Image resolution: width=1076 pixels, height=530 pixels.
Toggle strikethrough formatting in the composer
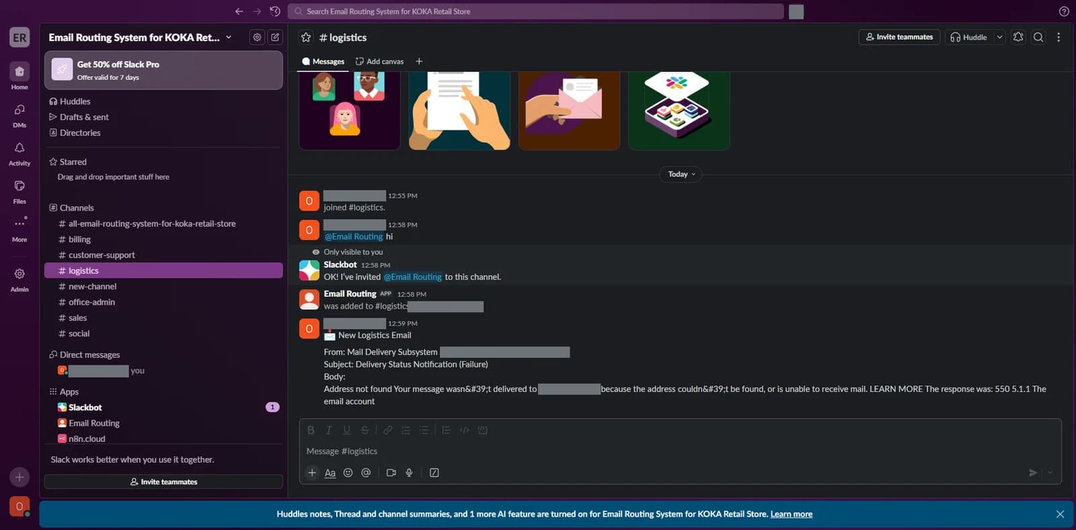(x=364, y=430)
